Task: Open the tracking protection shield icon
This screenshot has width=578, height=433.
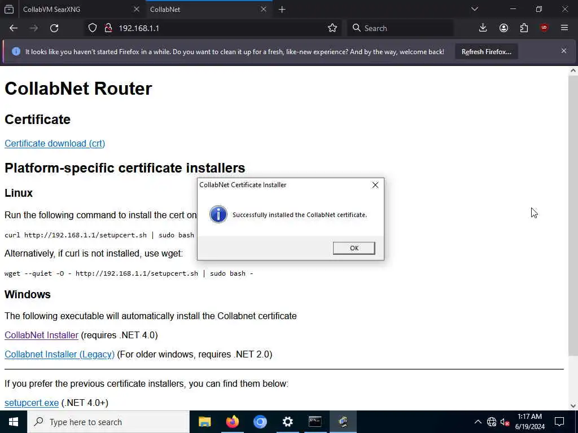Action: [x=93, y=28]
